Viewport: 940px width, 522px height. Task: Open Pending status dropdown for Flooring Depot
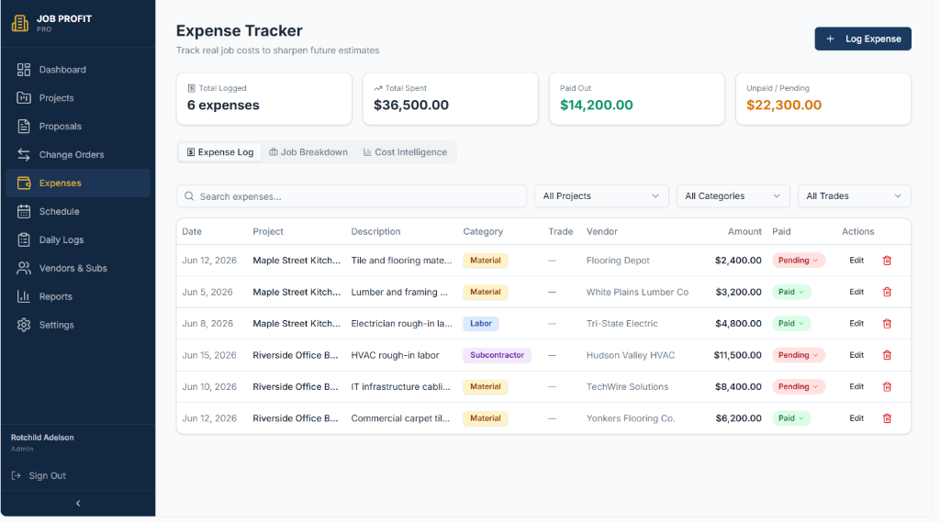798,261
